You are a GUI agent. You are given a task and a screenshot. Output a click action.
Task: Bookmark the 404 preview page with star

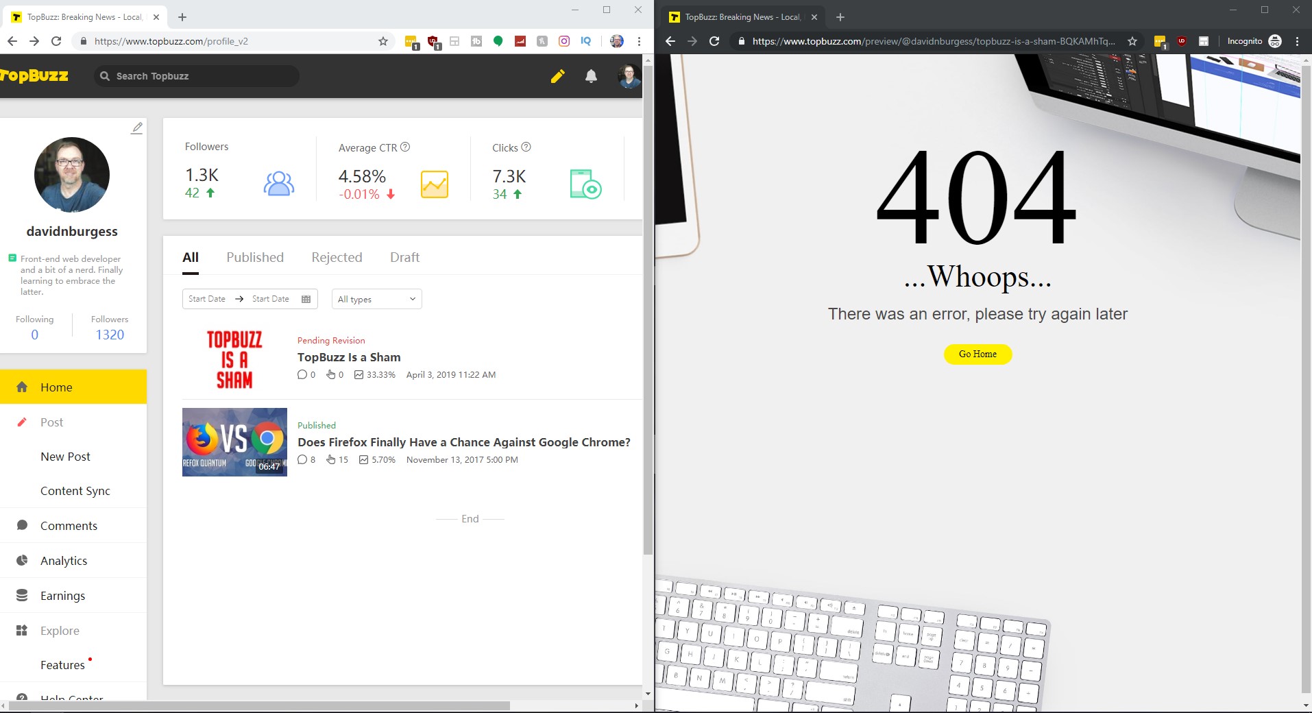click(x=1132, y=41)
